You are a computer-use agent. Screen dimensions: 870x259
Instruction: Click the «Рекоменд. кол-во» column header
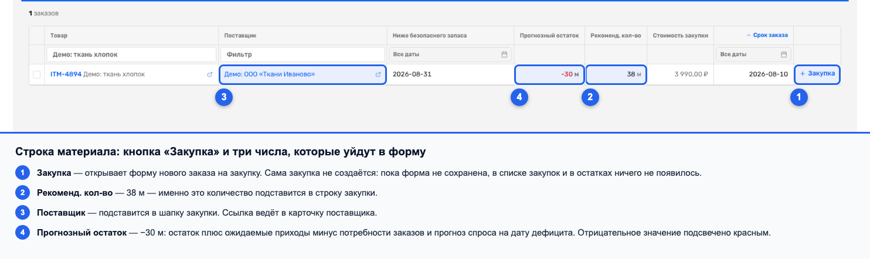pos(616,36)
